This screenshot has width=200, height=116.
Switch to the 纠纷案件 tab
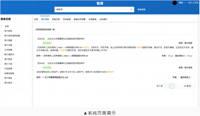coord(103,19)
